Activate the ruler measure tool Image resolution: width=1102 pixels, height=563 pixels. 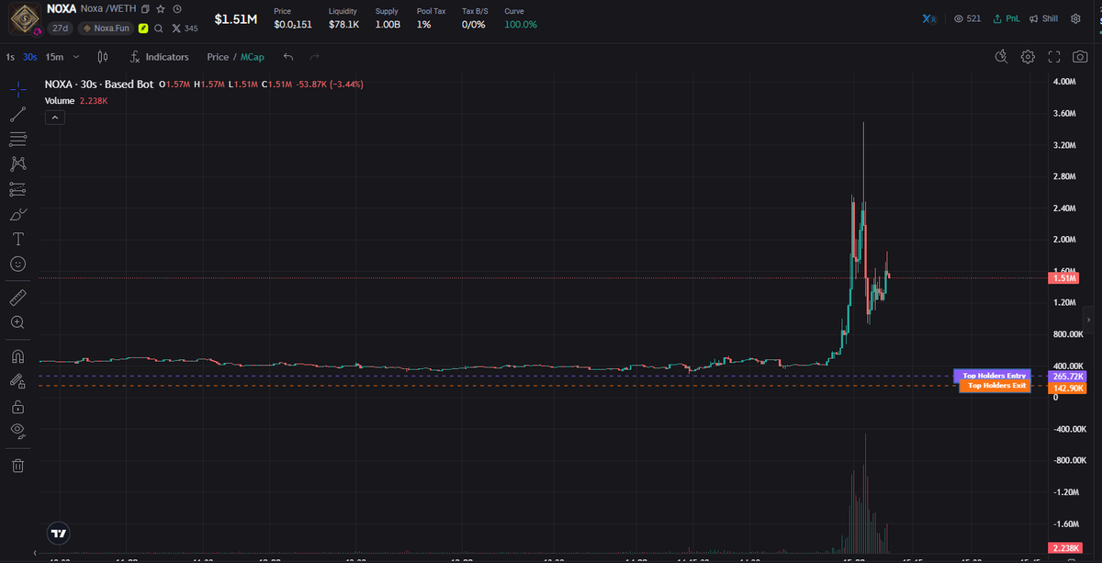(17, 298)
